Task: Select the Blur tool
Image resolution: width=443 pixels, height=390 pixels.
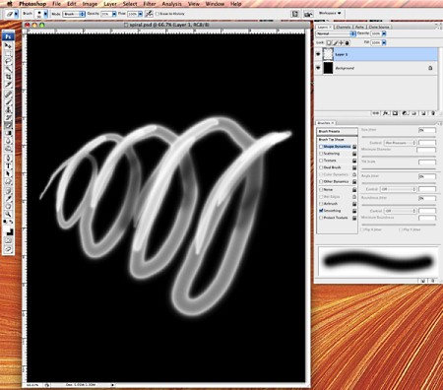Action: (x=8, y=142)
